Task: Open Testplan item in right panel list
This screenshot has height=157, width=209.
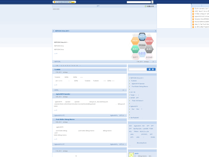Action: tap(202, 19)
